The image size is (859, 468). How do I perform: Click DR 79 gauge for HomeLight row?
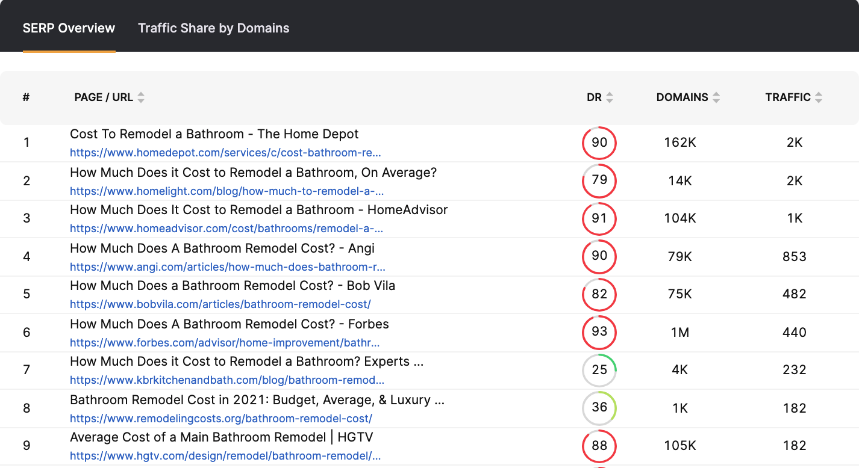[x=599, y=181]
